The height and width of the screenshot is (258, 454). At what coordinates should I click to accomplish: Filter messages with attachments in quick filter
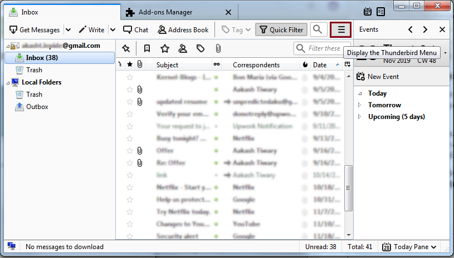[x=218, y=48]
